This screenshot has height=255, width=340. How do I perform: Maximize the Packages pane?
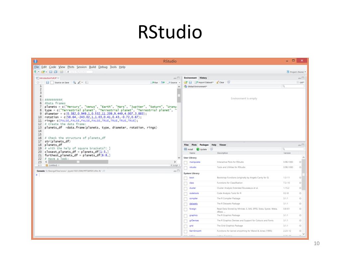[303, 145]
